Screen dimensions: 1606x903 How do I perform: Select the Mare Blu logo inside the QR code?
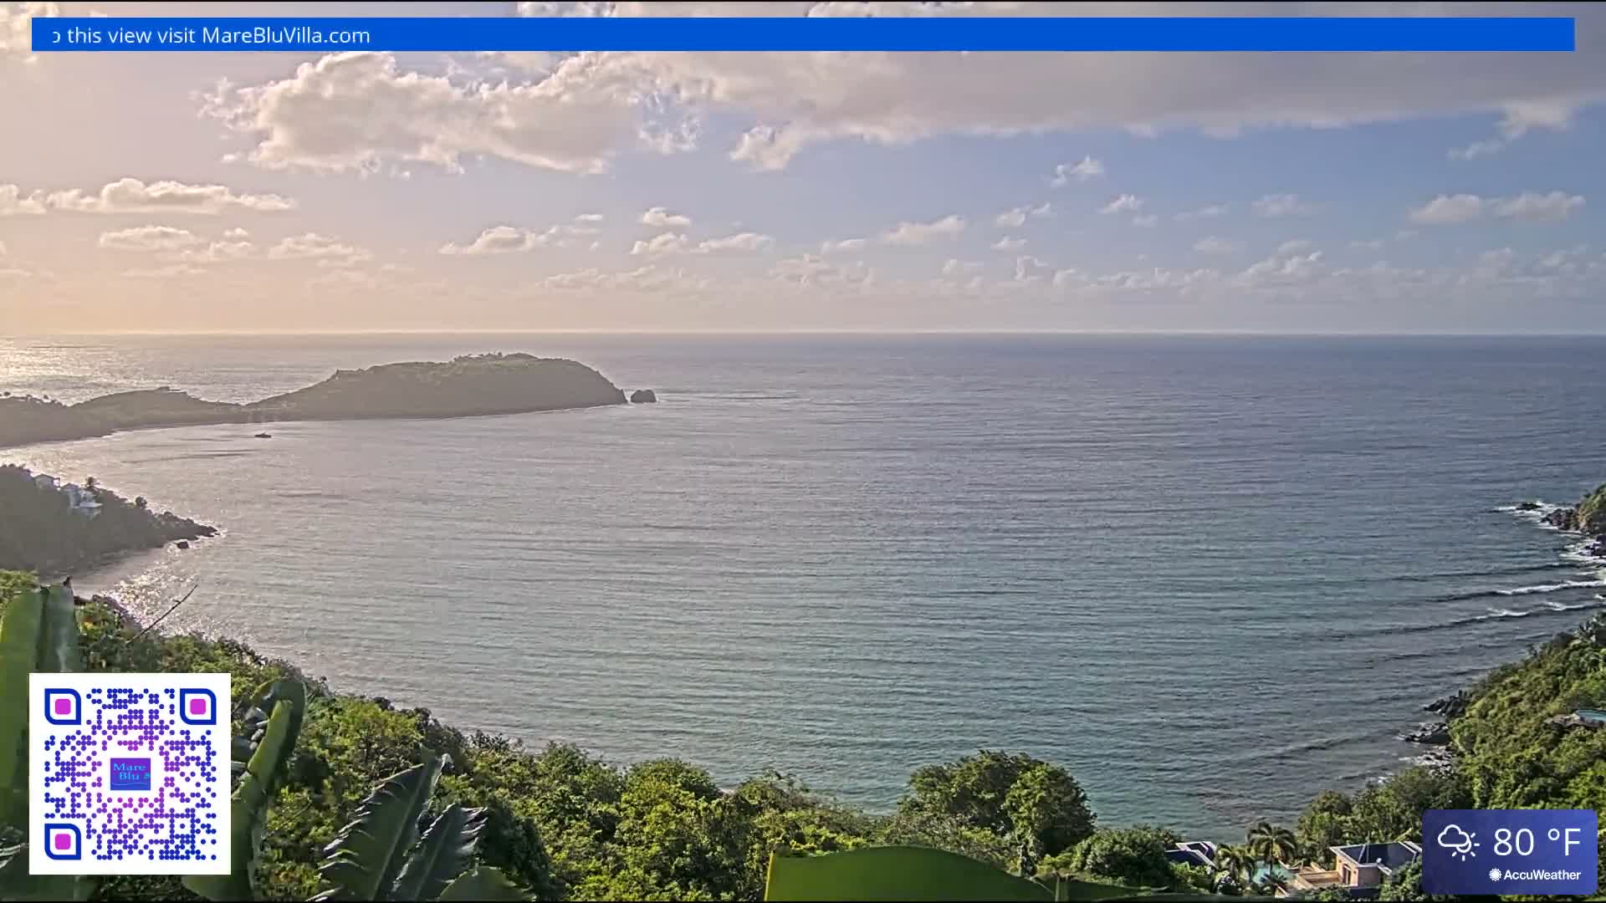pos(130,773)
